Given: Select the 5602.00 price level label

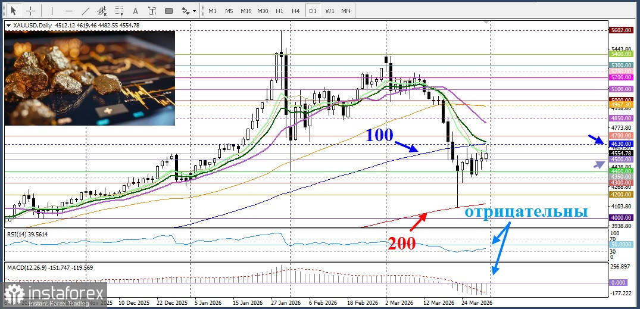Looking at the screenshot, I should (x=621, y=30).
